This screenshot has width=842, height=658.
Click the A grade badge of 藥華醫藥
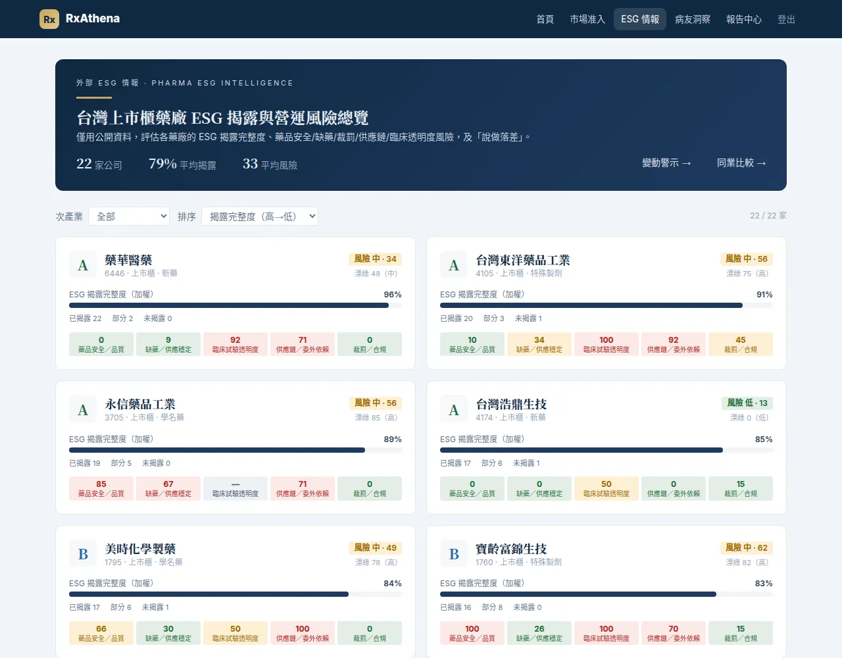(x=83, y=265)
